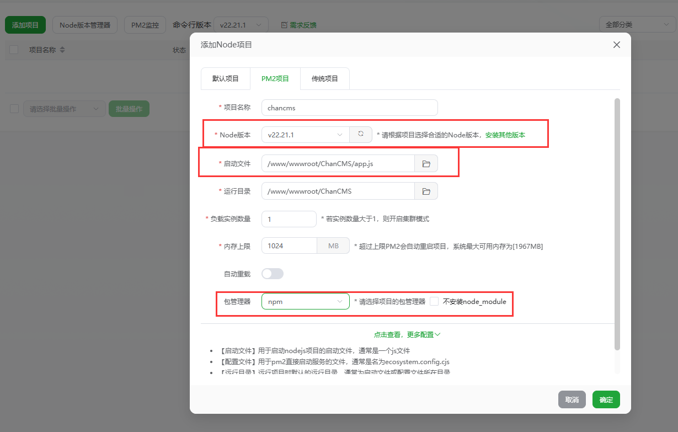The image size is (678, 432).
Task: Close the 添加Node项目 dialog
Action: pos(616,45)
